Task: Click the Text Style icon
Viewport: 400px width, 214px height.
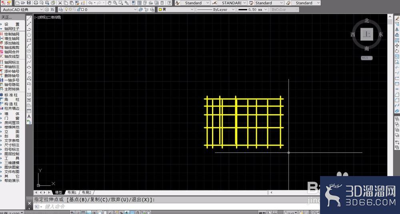Action: click(x=178, y=3)
